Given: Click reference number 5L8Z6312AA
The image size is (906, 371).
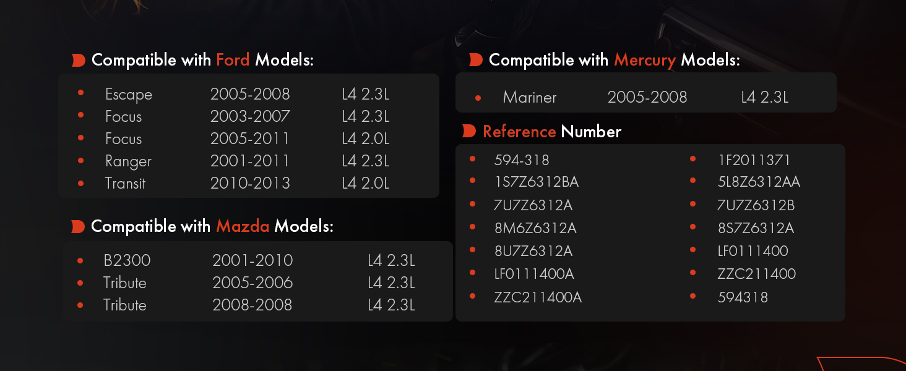Looking at the screenshot, I should click(x=759, y=182).
